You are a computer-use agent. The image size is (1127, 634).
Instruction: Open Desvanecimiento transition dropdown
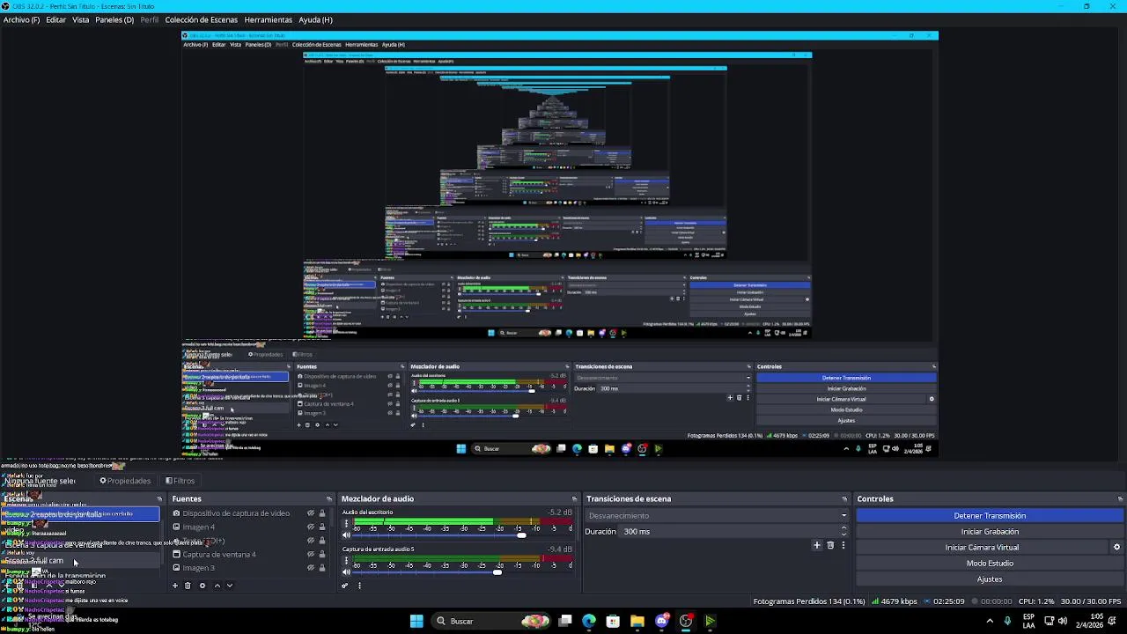click(718, 516)
